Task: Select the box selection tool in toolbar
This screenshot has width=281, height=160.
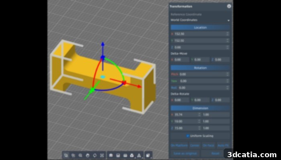Action: pos(66,155)
